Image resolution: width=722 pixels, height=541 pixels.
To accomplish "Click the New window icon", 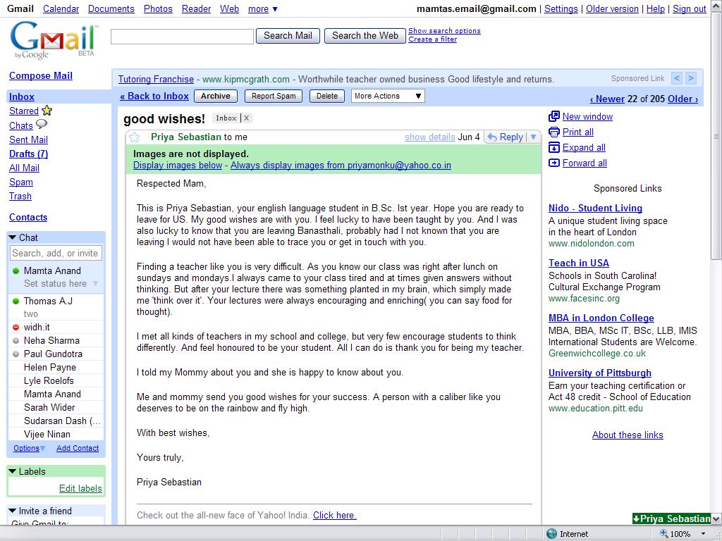I will pyautogui.click(x=554, y=116).
